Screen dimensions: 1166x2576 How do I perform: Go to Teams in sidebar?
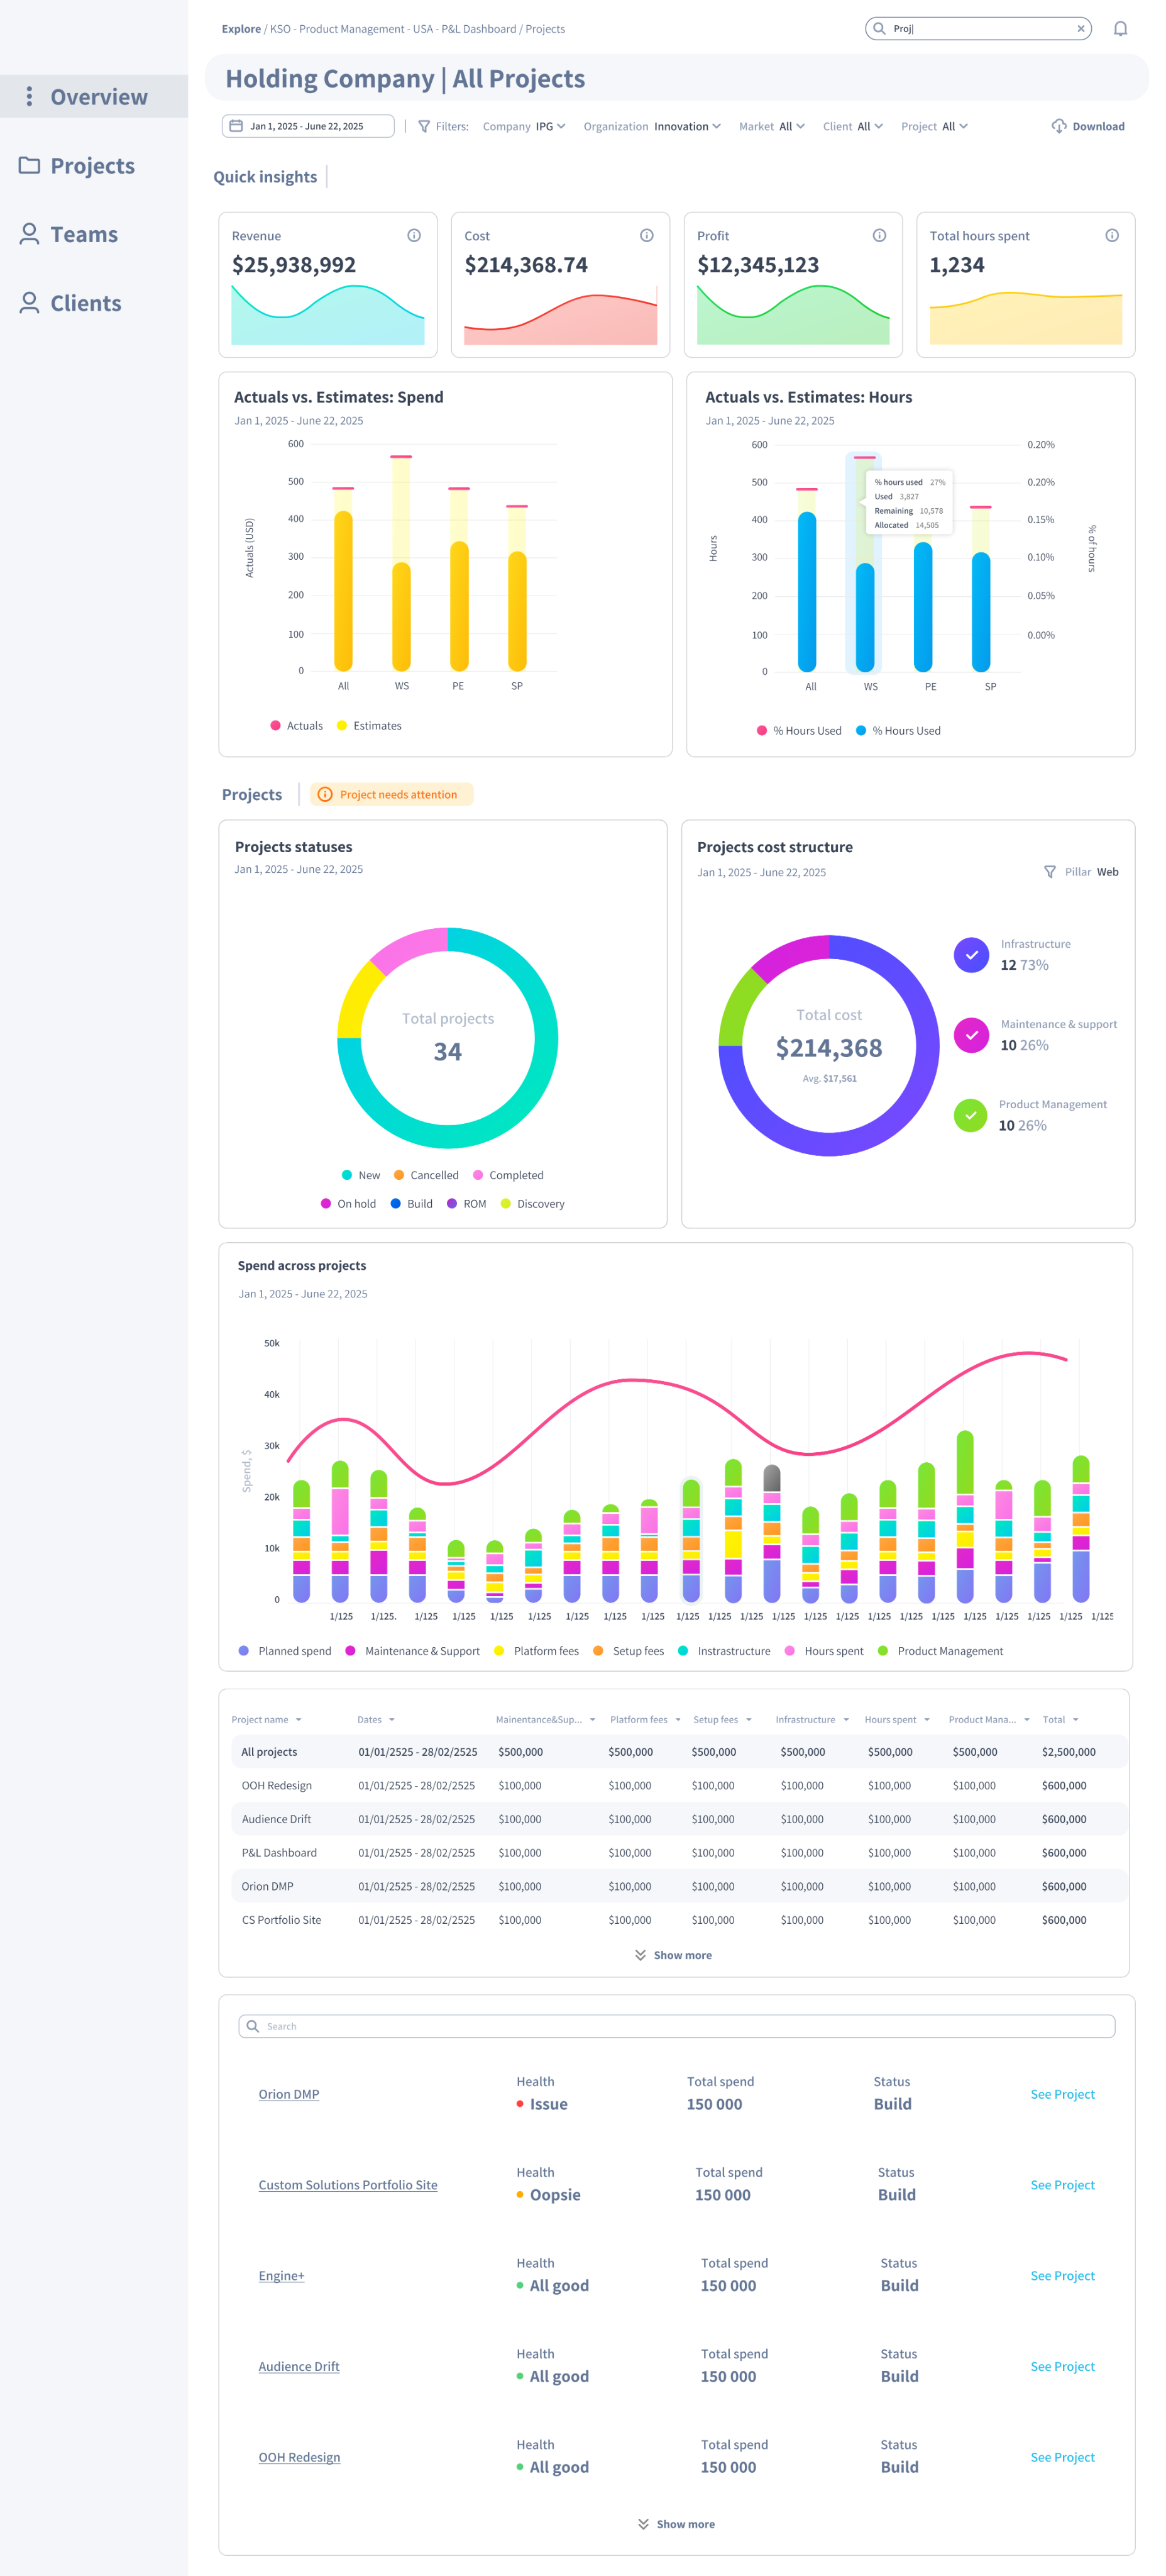84,235
